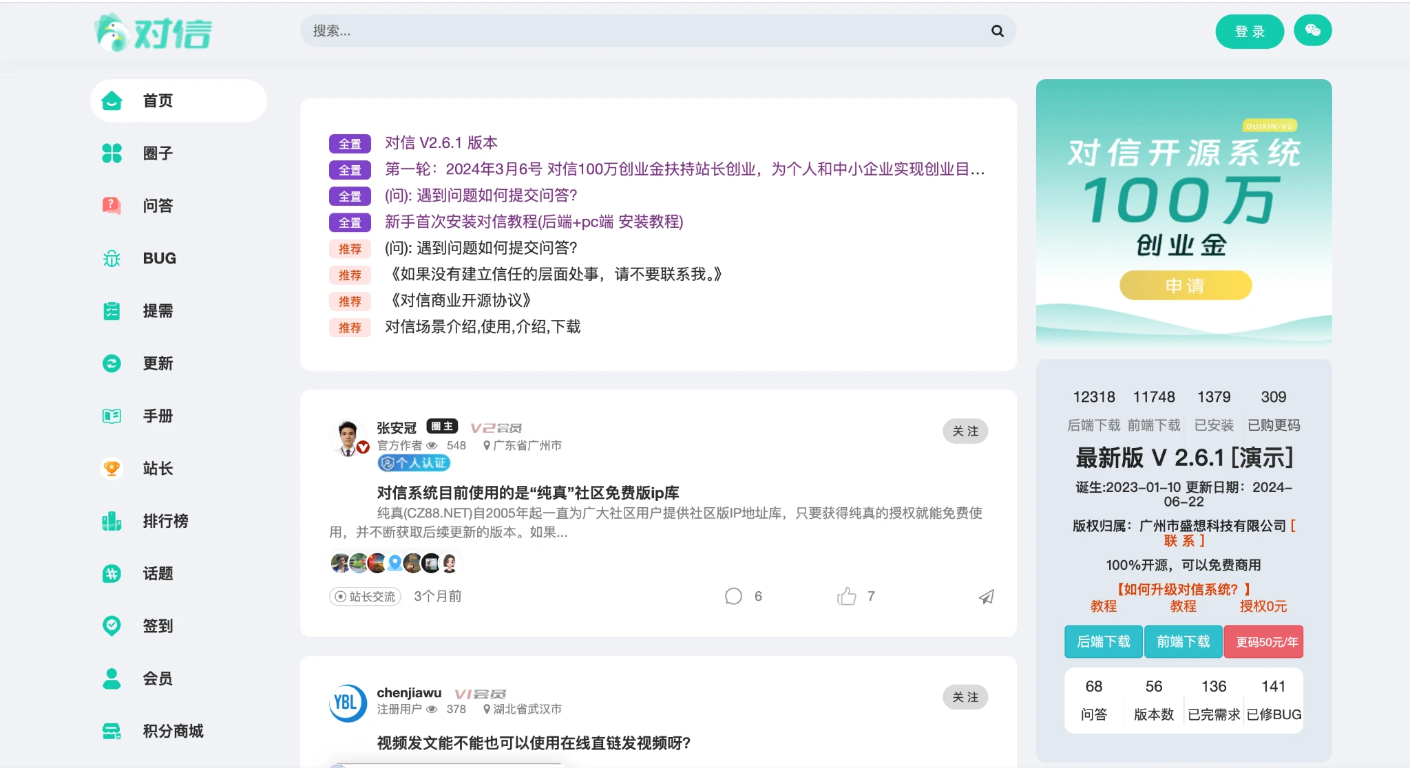Click the 个人认证 badge
The width and height of the screenshot is (1410, 768).
pos(414,463)
